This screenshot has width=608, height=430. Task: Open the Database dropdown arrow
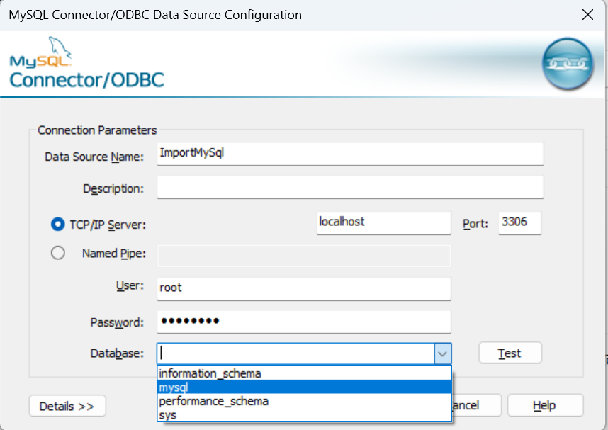[442, 353]
